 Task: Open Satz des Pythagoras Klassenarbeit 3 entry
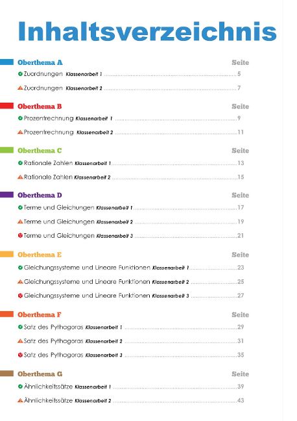click(131, 355)
